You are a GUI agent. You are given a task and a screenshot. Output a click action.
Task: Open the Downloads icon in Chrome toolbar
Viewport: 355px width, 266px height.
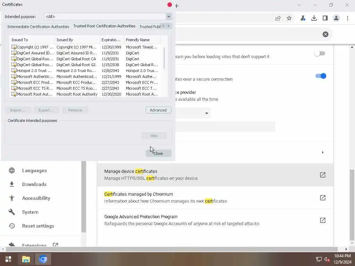pos(314,18)
